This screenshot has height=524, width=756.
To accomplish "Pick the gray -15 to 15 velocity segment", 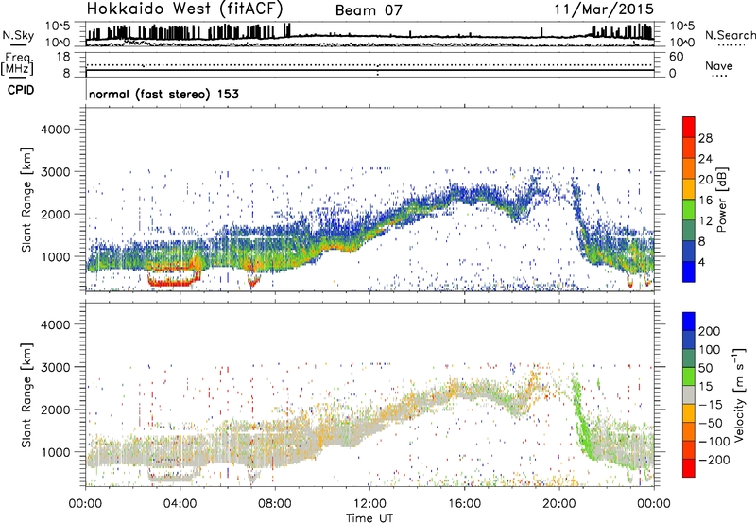I will pos(689,395).
